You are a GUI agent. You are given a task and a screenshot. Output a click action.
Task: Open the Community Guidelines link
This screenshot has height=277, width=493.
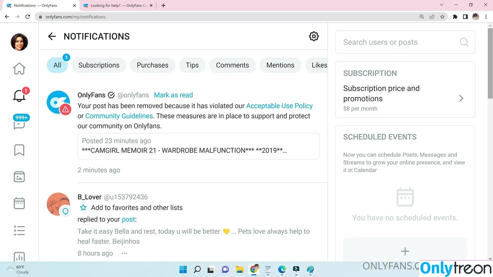click(119, 116)
